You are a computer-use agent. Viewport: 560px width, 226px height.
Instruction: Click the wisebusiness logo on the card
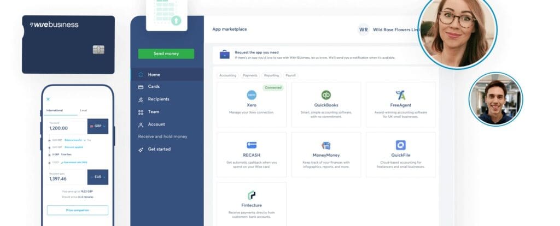coord(54,25)
